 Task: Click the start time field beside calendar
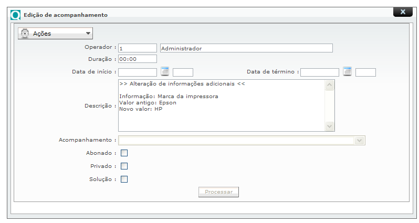click(x=183, y=72)
